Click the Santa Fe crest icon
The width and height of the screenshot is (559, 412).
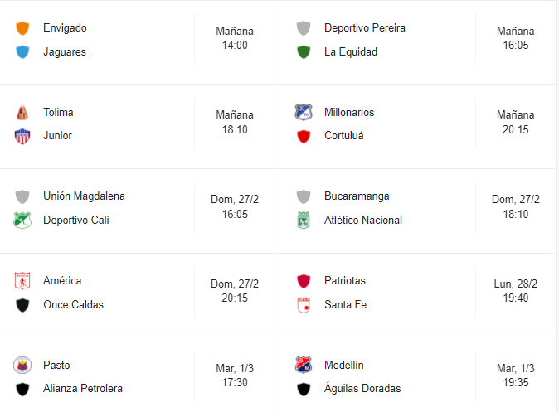pos(304,305)
